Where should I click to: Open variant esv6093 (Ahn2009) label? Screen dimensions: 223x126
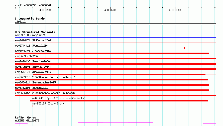coord(28,56)
